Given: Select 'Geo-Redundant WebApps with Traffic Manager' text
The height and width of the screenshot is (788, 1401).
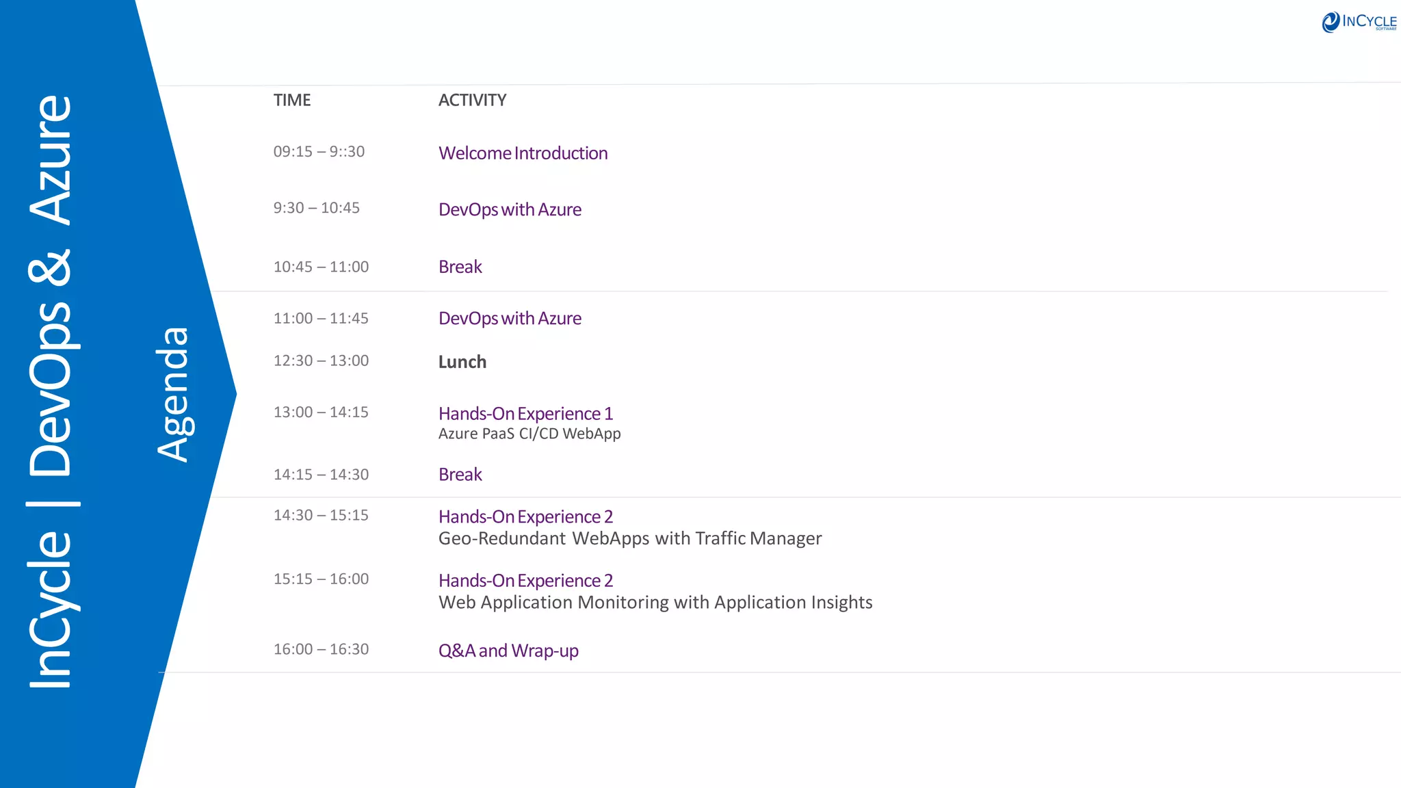Looking at the screenshot, I should click(630, 538).
